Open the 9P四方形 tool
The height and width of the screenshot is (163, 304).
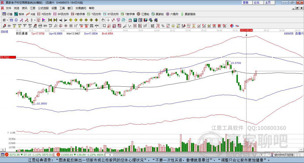[61, 14]
